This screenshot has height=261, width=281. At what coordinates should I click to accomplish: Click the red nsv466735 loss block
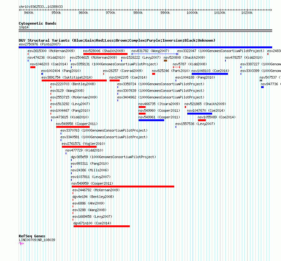coord(142,107)
